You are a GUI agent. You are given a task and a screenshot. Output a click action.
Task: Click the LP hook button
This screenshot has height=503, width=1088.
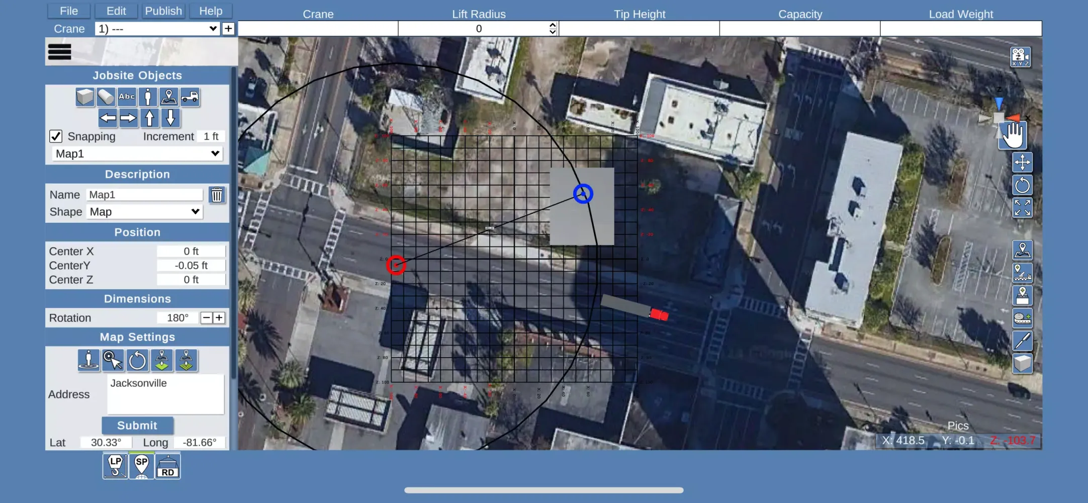point(115,466)
